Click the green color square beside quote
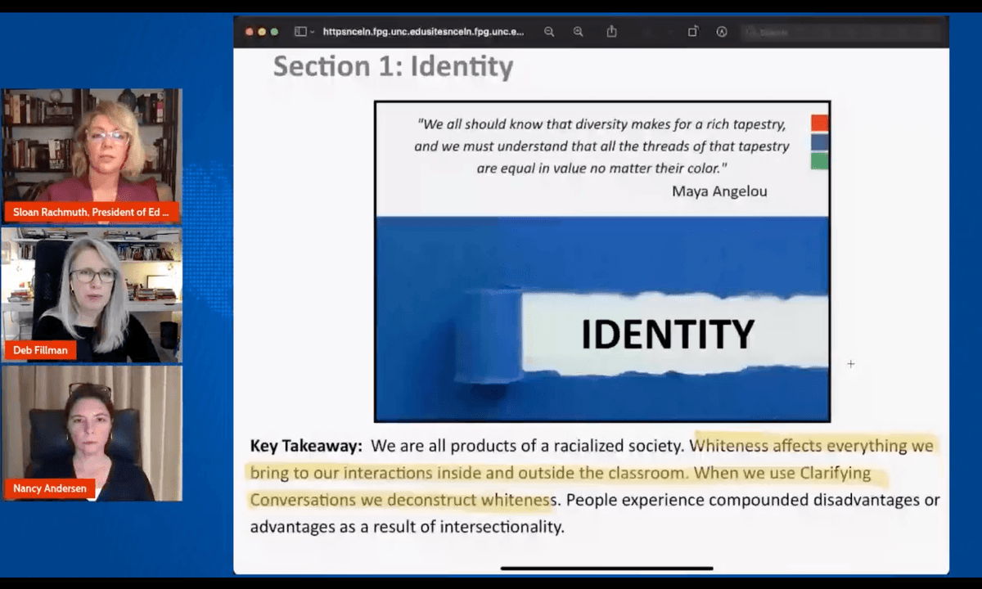The image size is (982, 589). point(819,160)
